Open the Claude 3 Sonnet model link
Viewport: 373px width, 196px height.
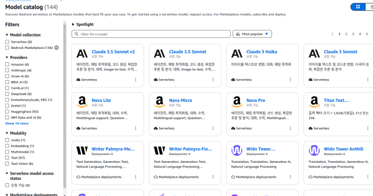click(x=340, y=52)
